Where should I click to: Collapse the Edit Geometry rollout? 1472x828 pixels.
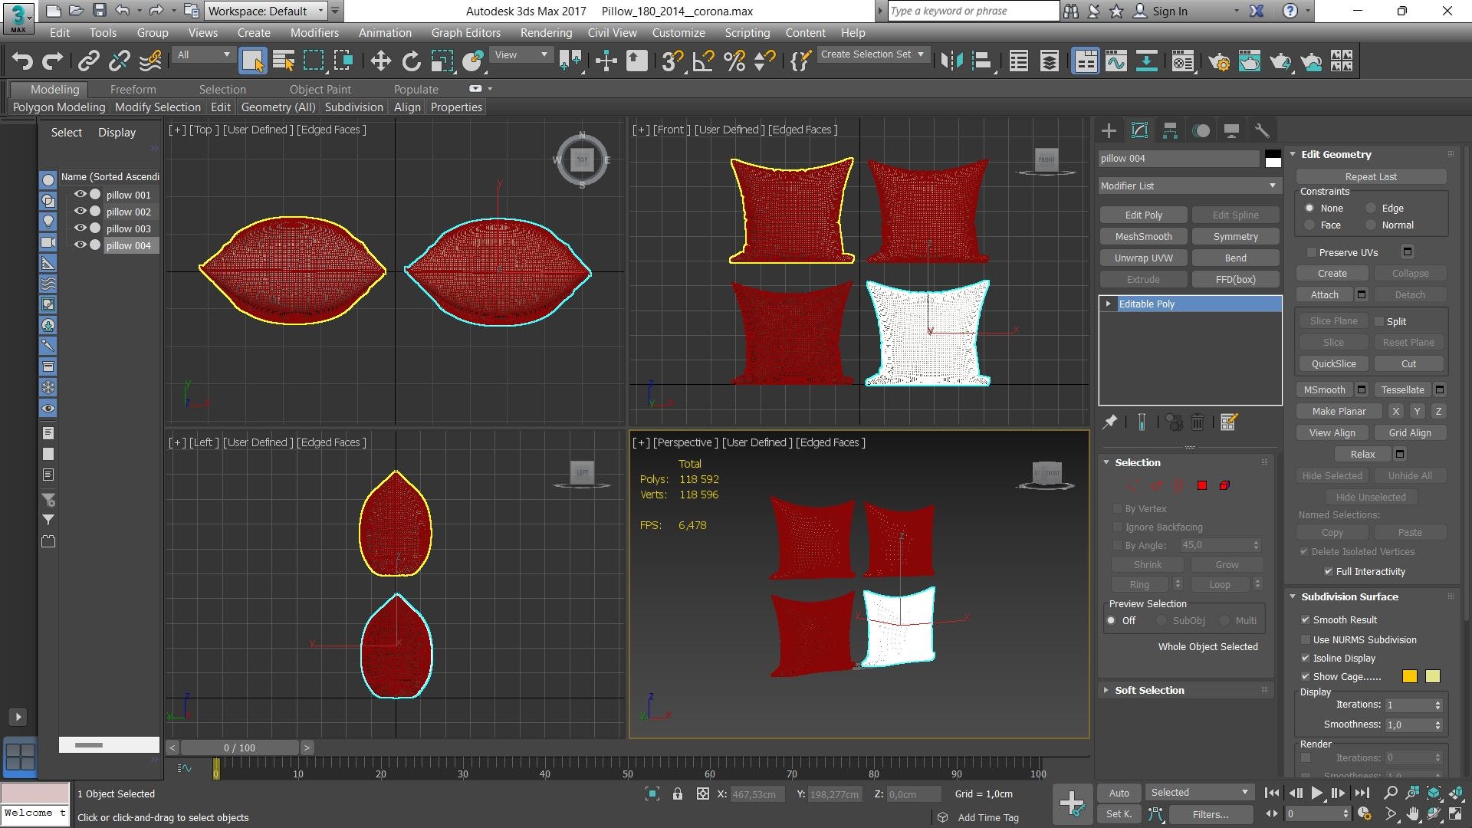[x=1336, y=154]
